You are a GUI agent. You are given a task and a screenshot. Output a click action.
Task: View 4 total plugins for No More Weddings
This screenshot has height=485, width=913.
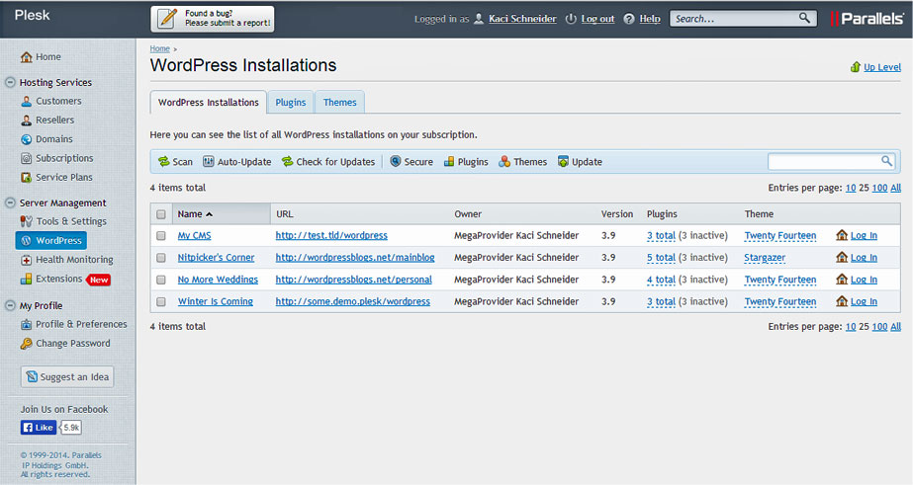tap(661, 280)
